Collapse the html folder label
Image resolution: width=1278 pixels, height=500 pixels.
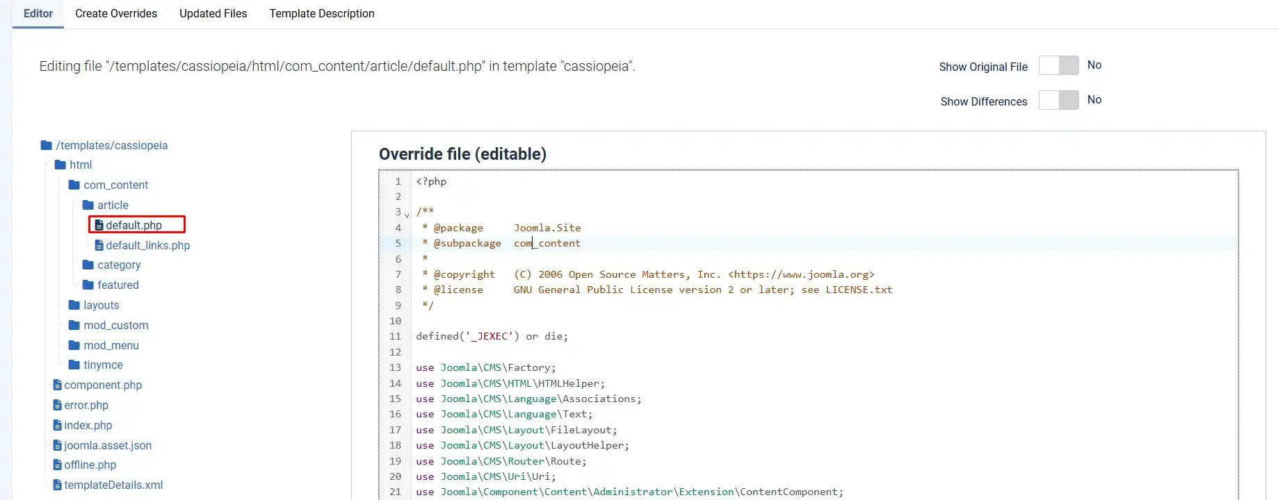(x=81, y=165)
